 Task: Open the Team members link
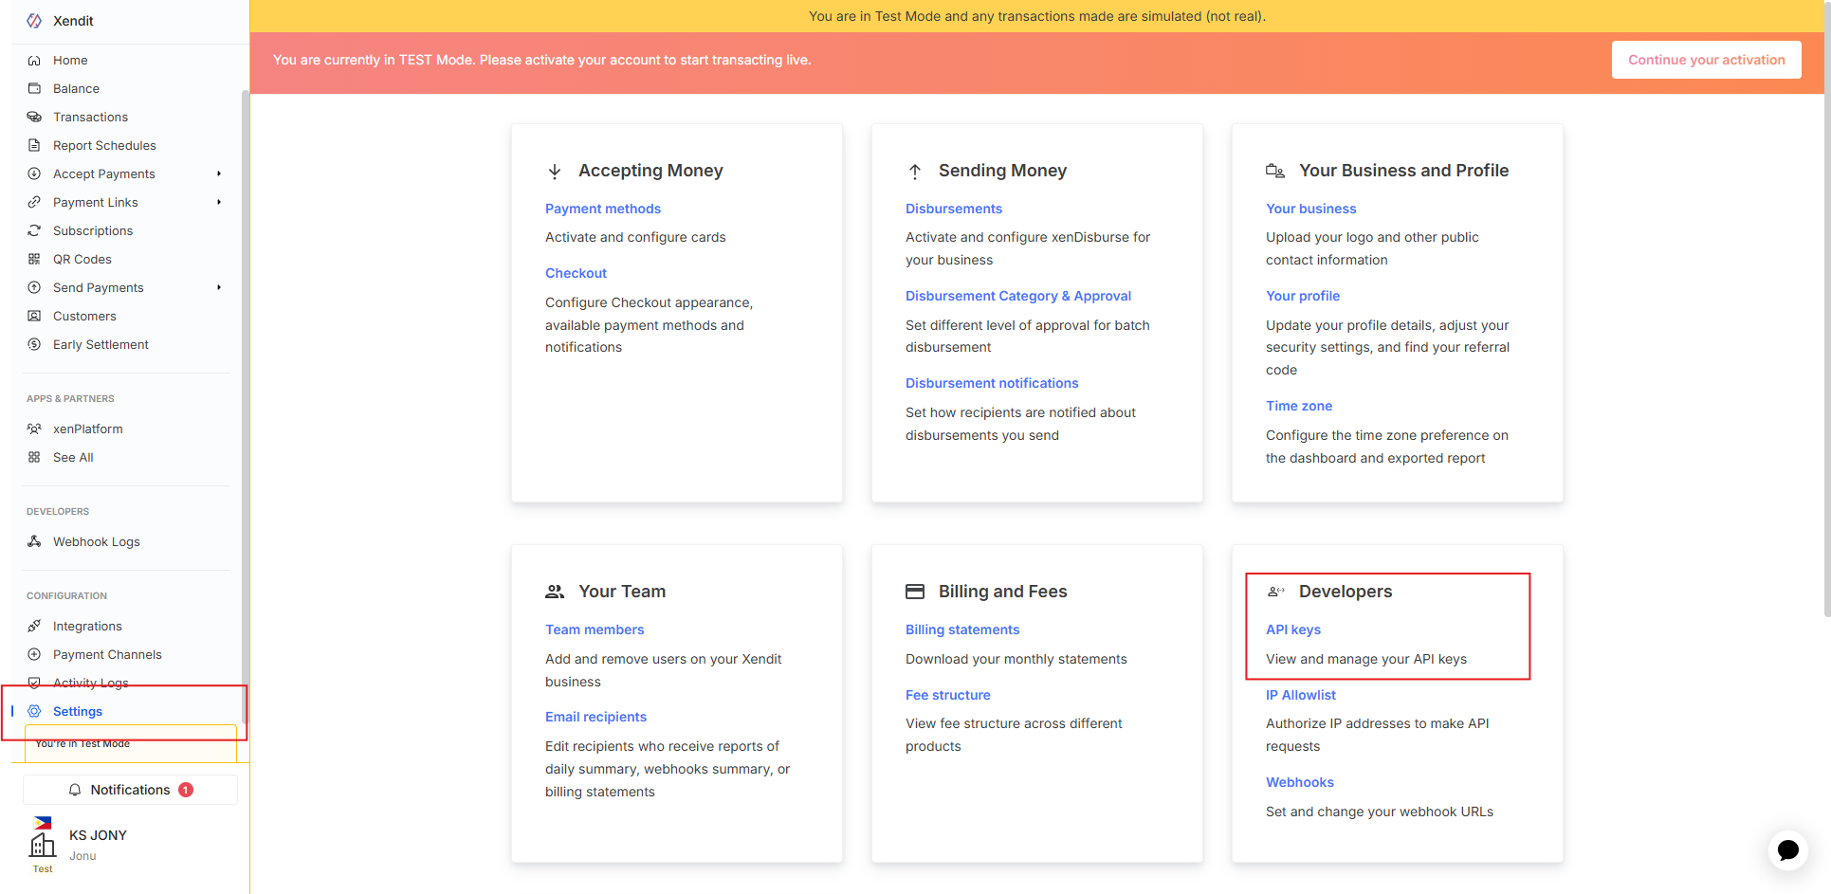point(594,629)
